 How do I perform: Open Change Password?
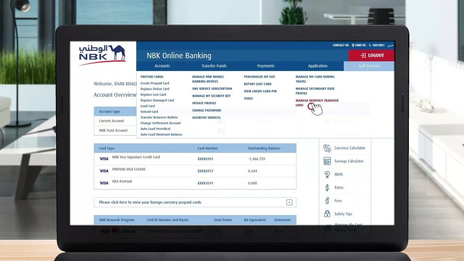[x=207, y=111]
